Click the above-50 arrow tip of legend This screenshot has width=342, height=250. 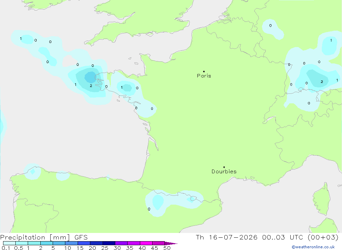coord(171,244)
